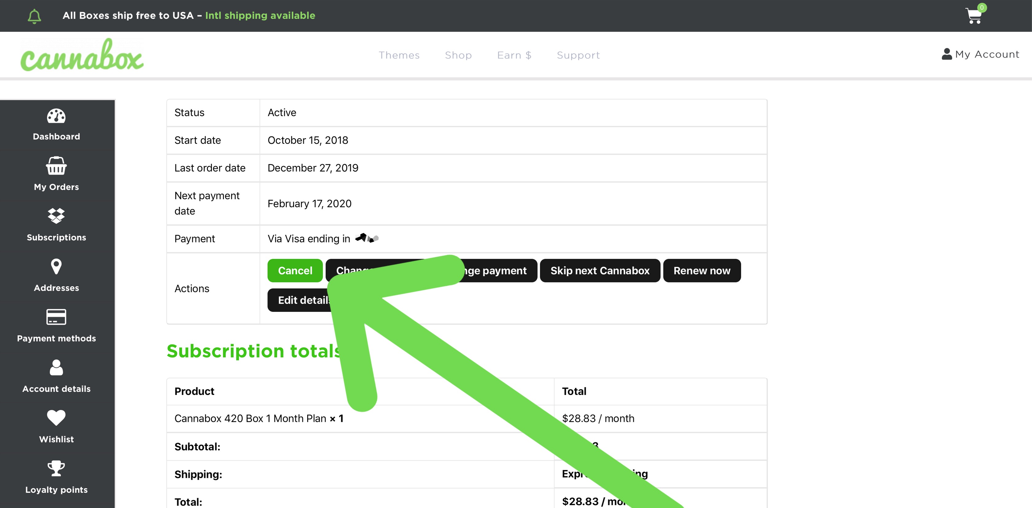Image resolution: width=1032 pixels, height=508 pixels.
Task: Click Intl shipping available link
Action: click(260, 16)
